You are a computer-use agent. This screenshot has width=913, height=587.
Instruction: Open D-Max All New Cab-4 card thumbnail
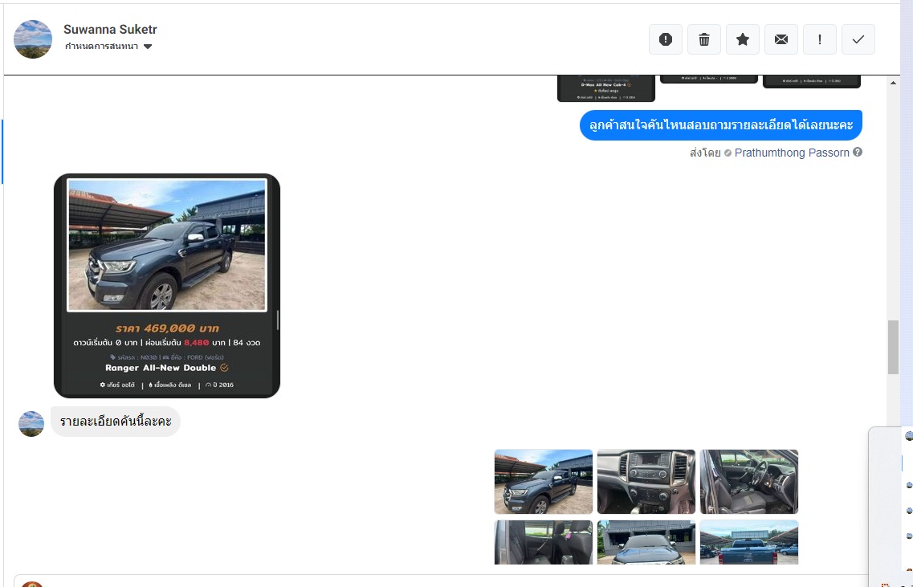606,88
